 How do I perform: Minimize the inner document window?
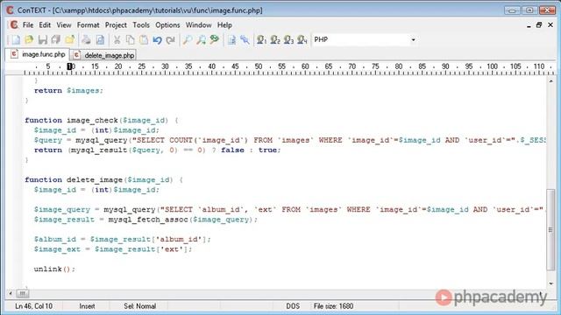click(x=529, y=25)
